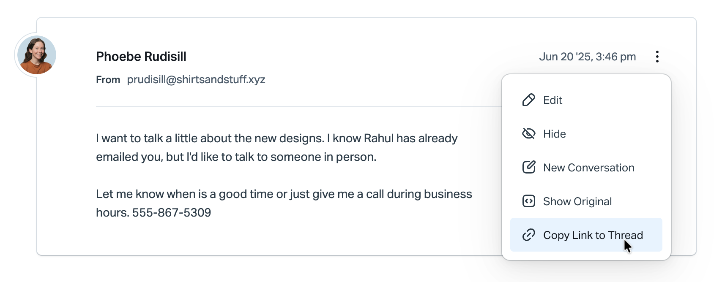Click the New Conversation compose icon

(x=528, y=167)
